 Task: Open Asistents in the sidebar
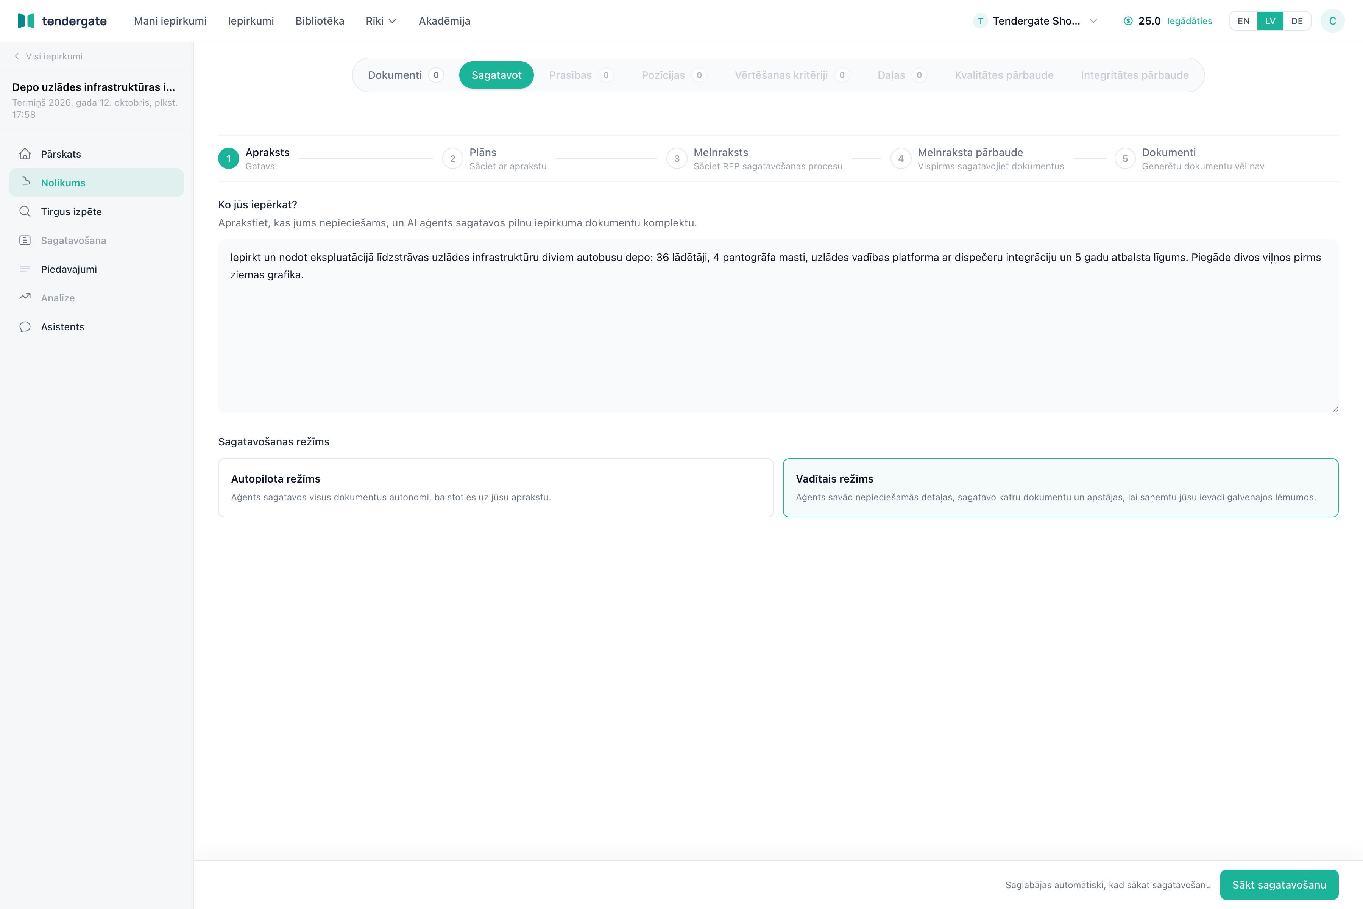96,326
